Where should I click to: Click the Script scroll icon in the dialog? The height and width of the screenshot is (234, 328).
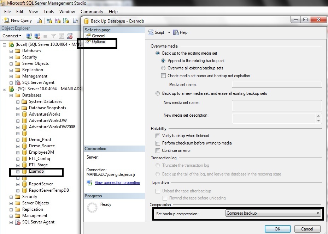[x=151, y=32]
